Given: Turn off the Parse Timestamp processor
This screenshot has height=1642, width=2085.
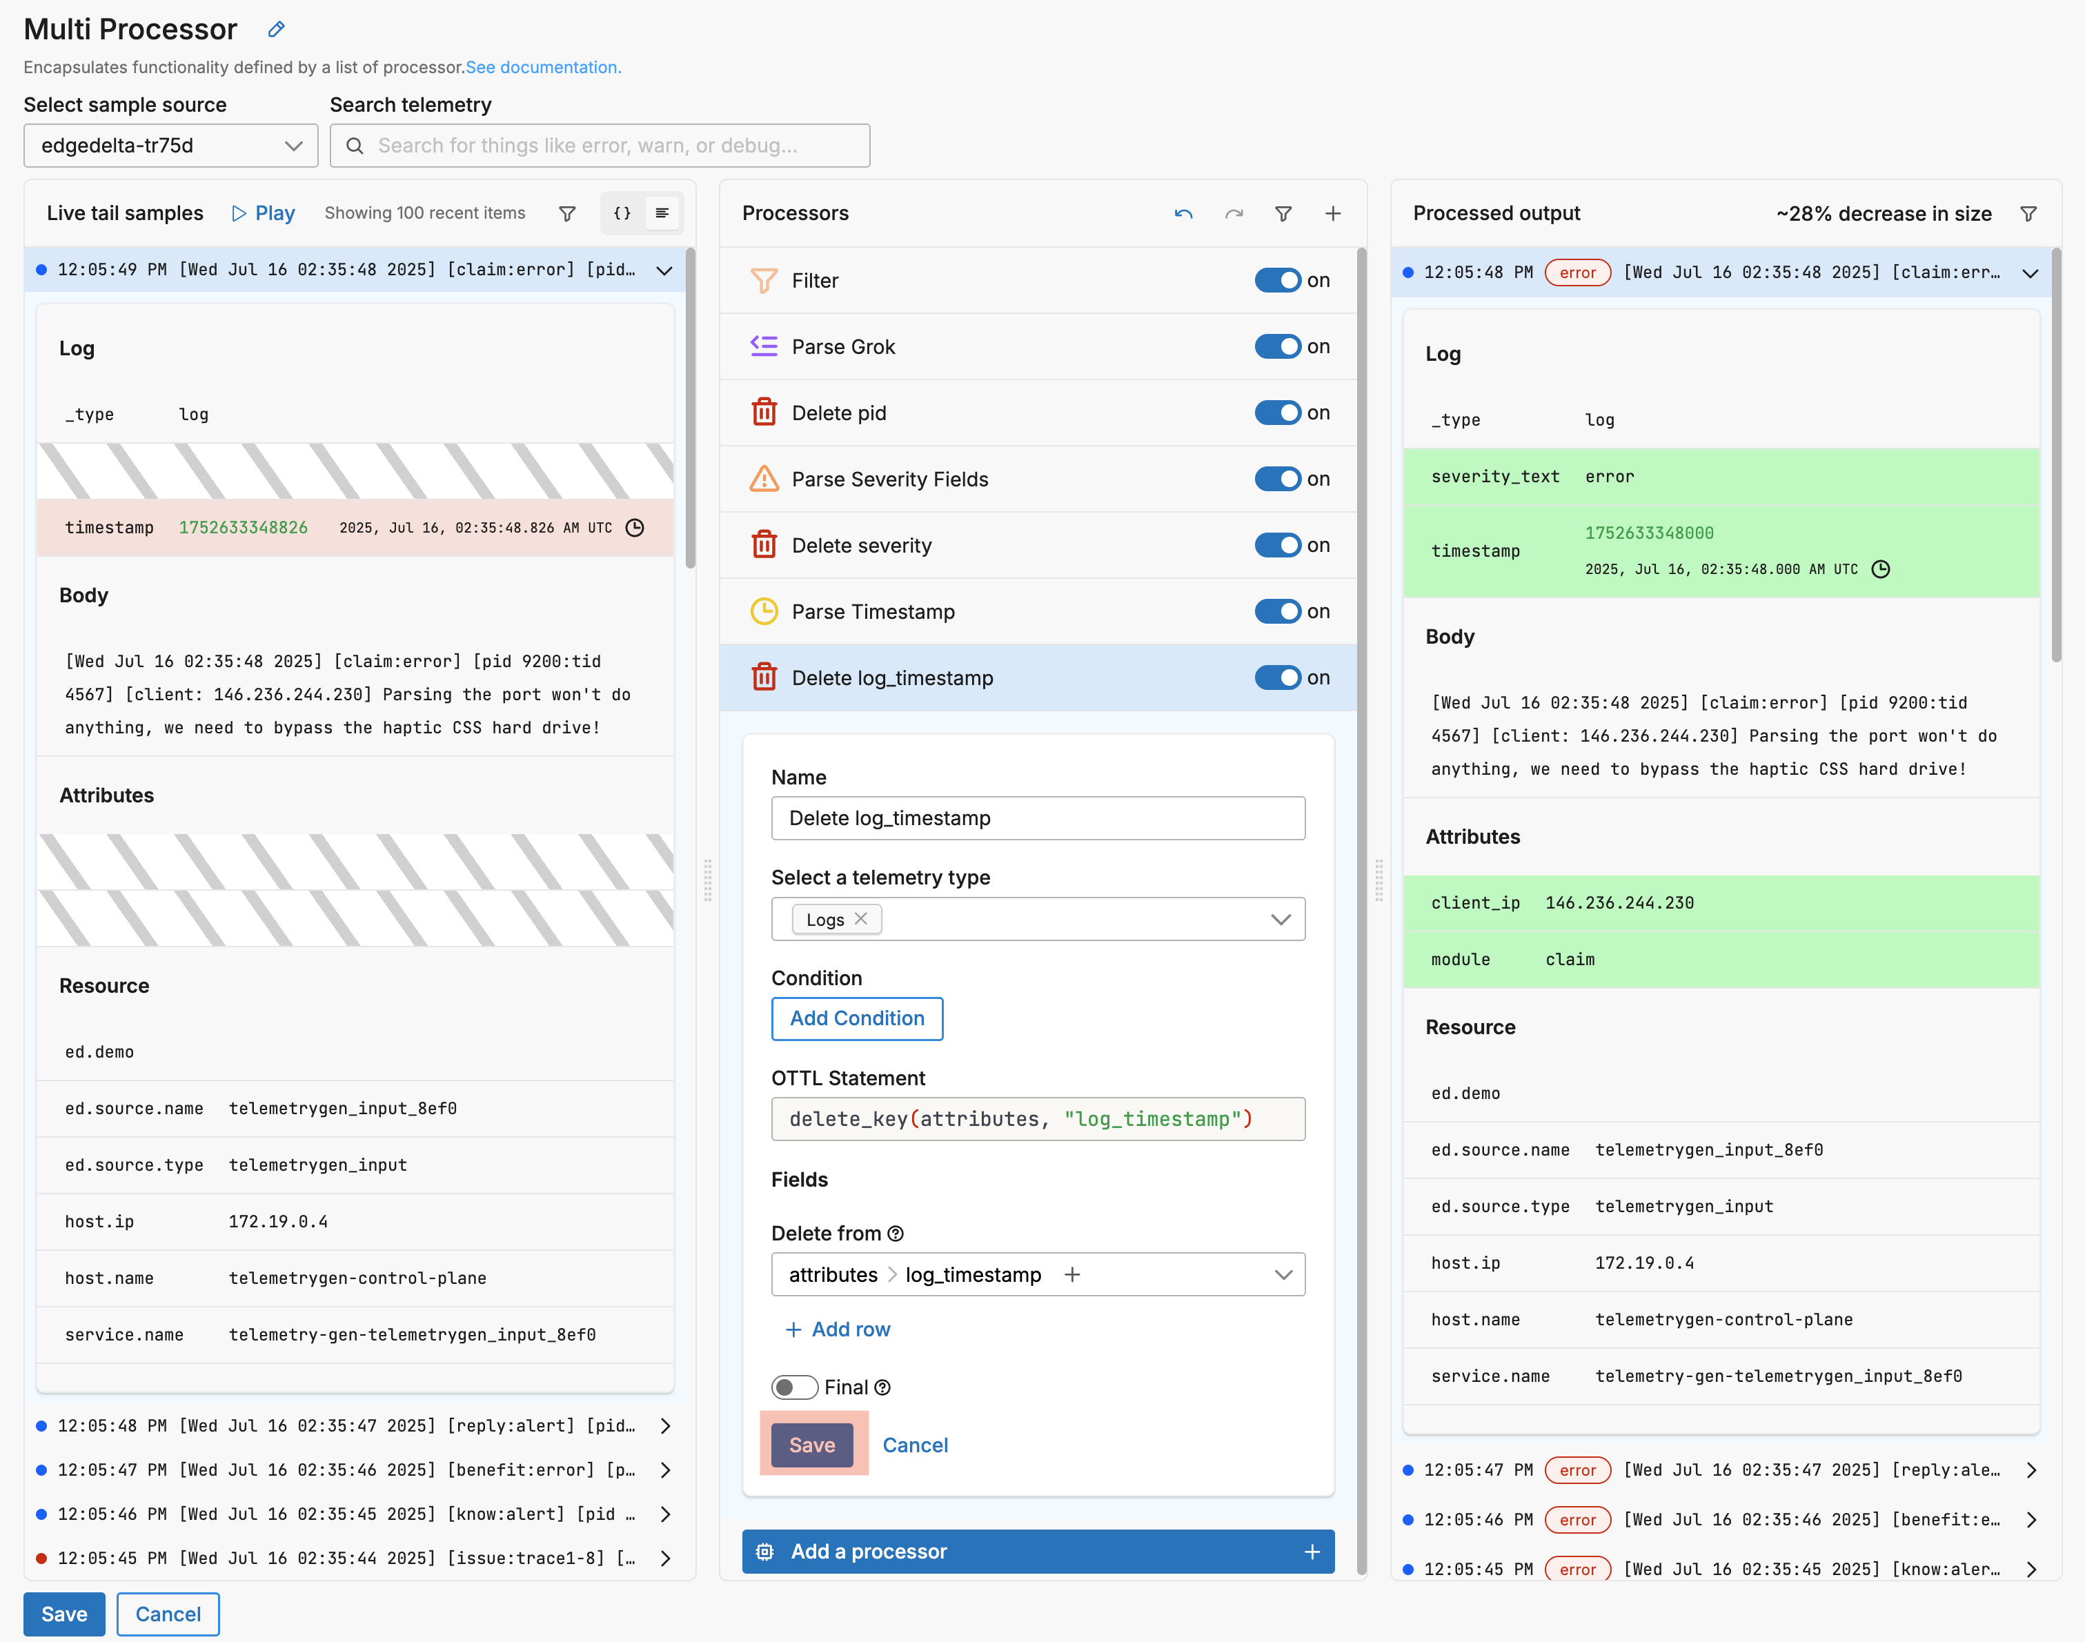Looking at the screenshot, I should point(1278,611).
